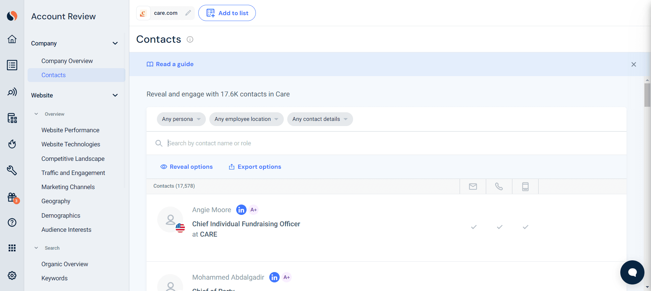Image resolution: width=651 pixels, height=291 pixels.
Task: Click the email column icon
Action: pos(473,186)
